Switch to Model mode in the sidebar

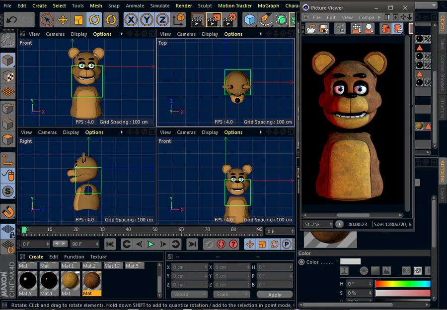coord(7,60)
